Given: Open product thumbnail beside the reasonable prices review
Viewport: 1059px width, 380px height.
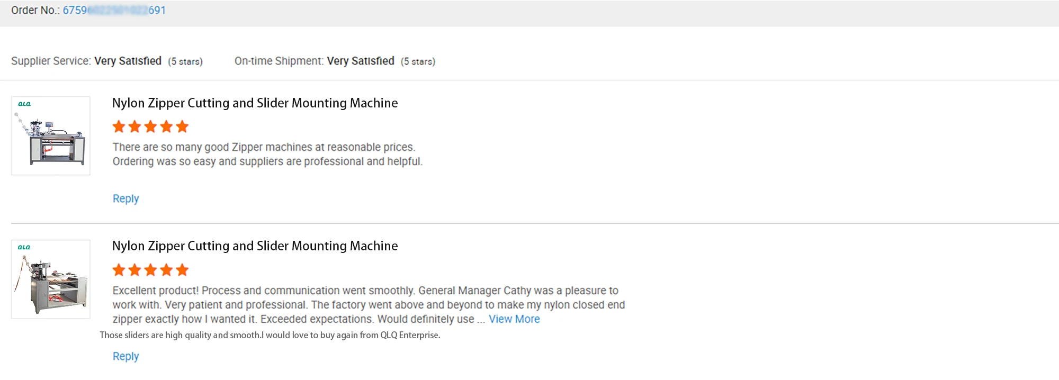Looking at the screenshot, I should click(51, 136).
